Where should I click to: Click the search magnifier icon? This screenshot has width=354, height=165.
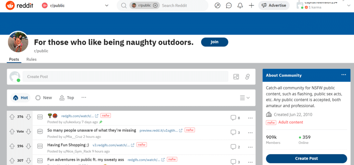124,6
